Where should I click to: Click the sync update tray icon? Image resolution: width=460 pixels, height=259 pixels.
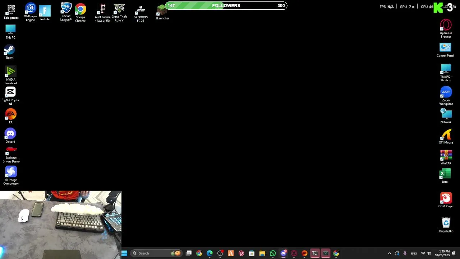click(397, 253)
